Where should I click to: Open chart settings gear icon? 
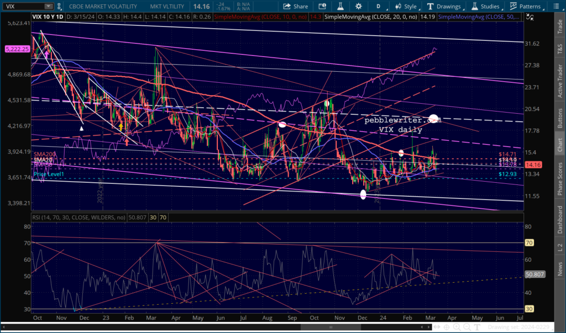(359, 7)
